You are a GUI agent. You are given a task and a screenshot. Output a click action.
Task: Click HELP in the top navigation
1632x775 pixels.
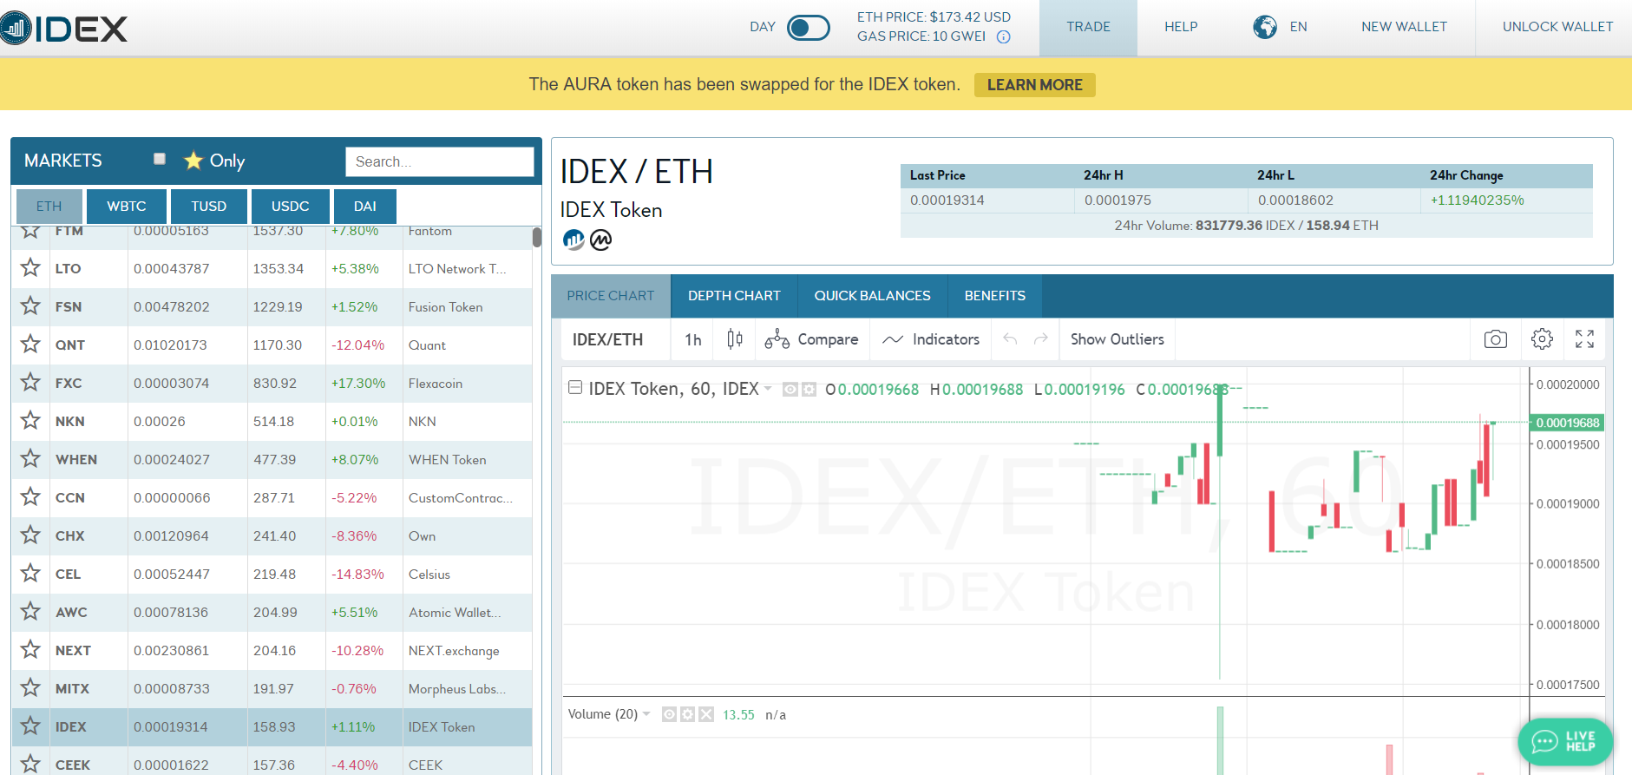click(x=1181, y=27)
